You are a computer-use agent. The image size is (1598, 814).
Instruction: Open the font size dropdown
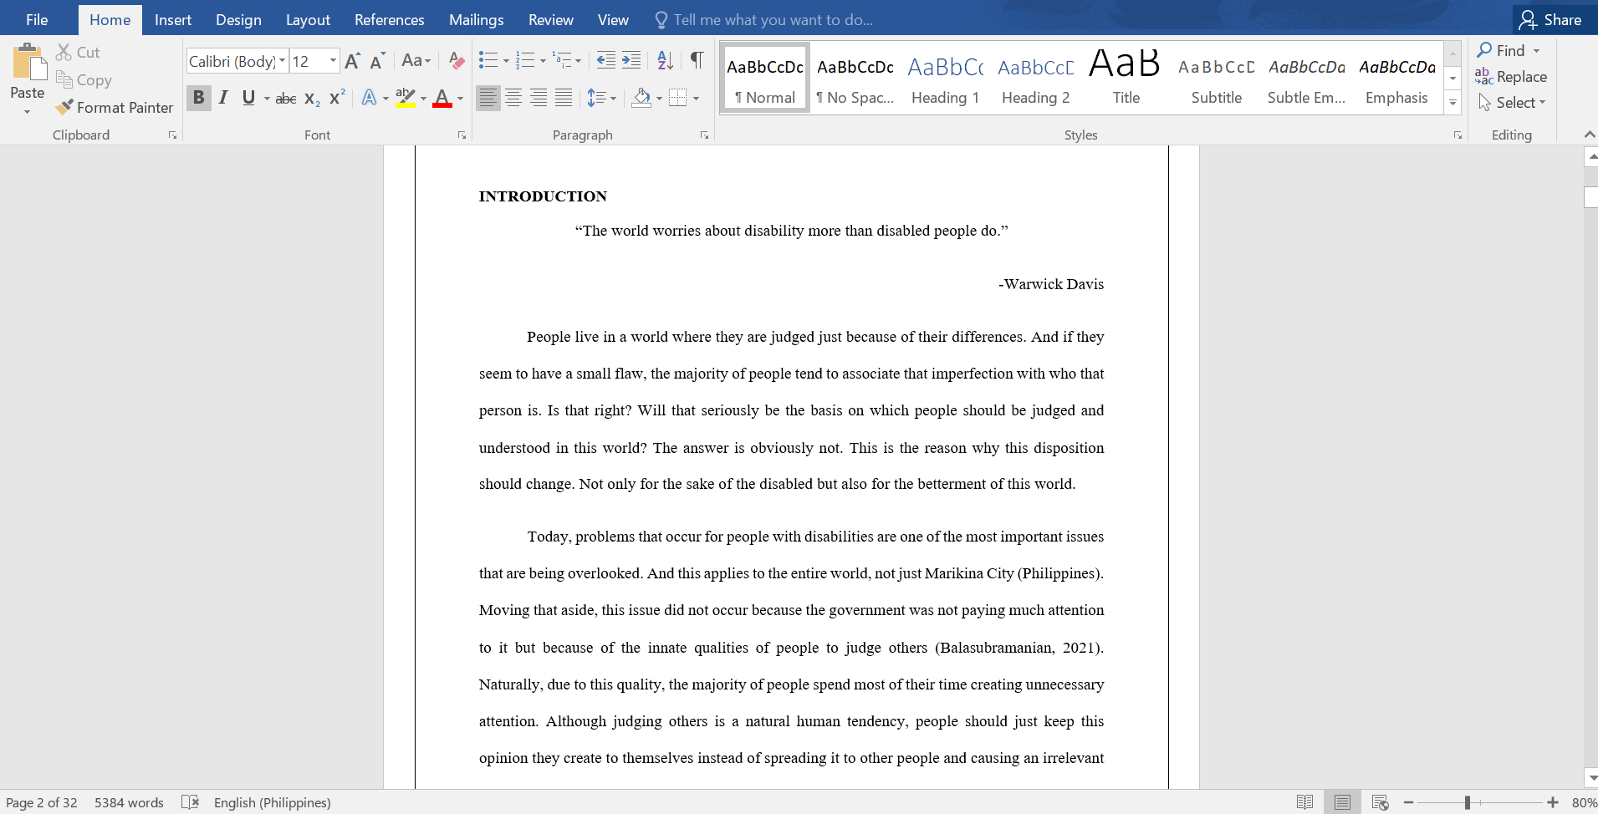coord(333,61)
